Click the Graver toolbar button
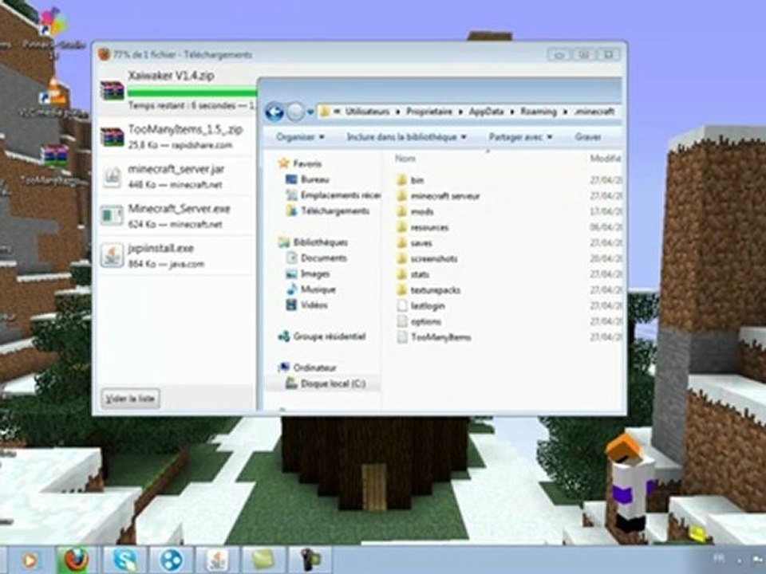766x574 pixels. 587,137
